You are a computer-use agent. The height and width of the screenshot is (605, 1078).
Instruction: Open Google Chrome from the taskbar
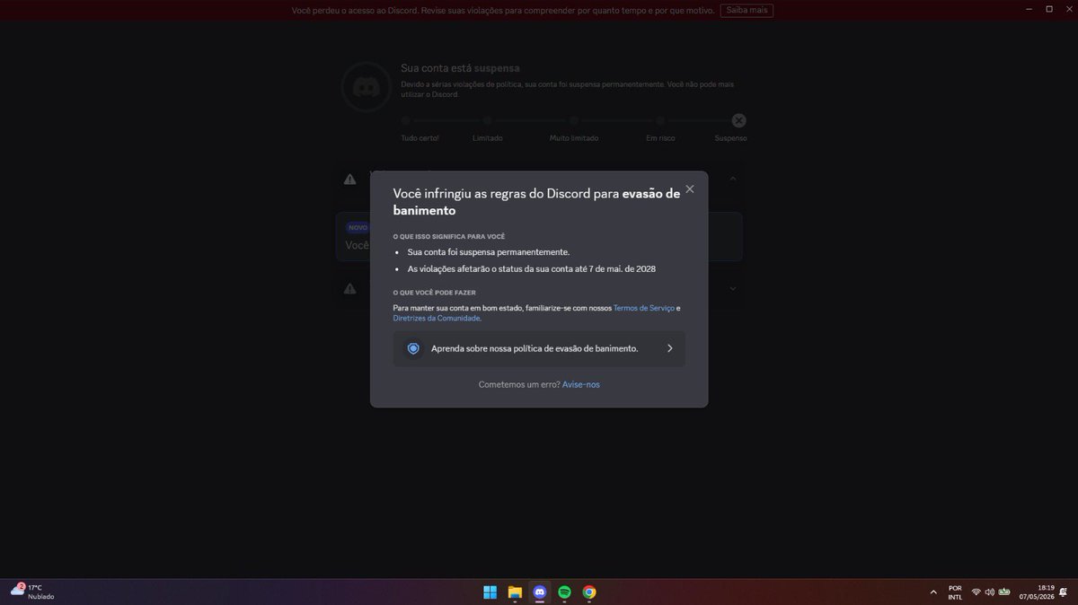(x=589, y=592)
